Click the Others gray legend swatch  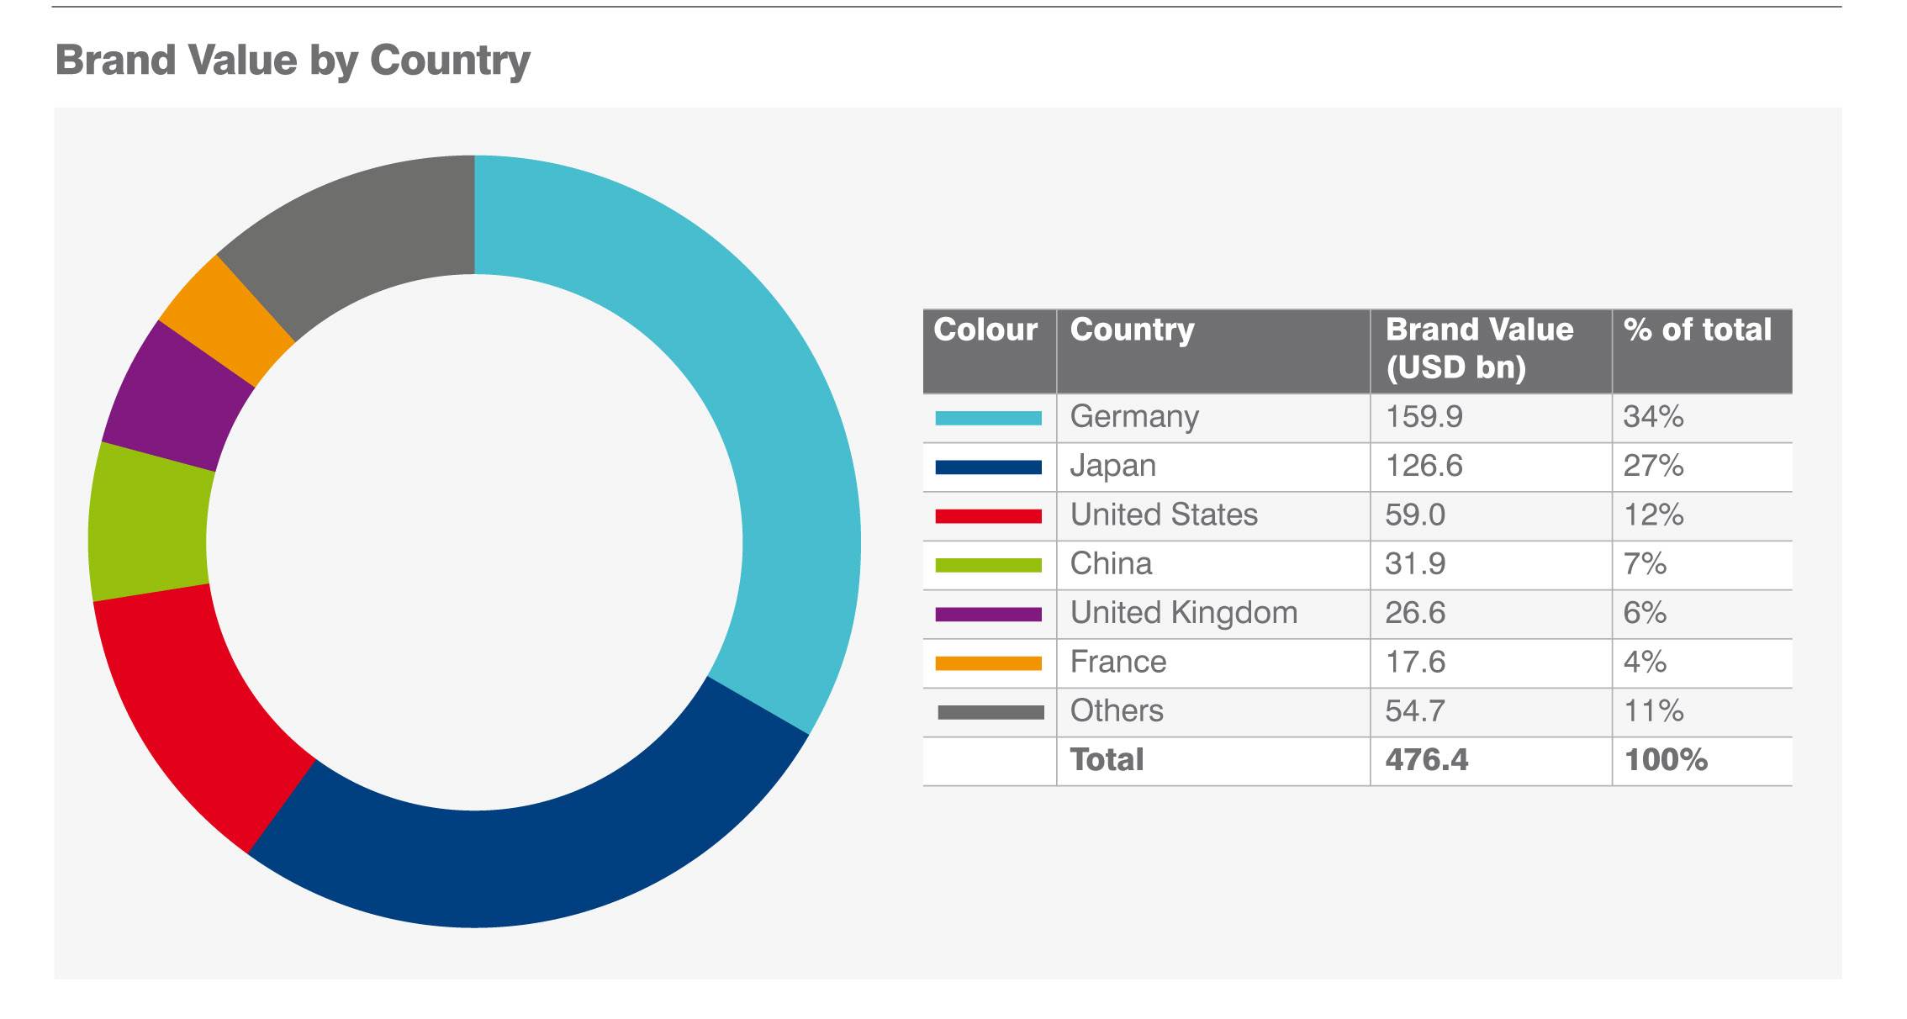coord(990,712)
